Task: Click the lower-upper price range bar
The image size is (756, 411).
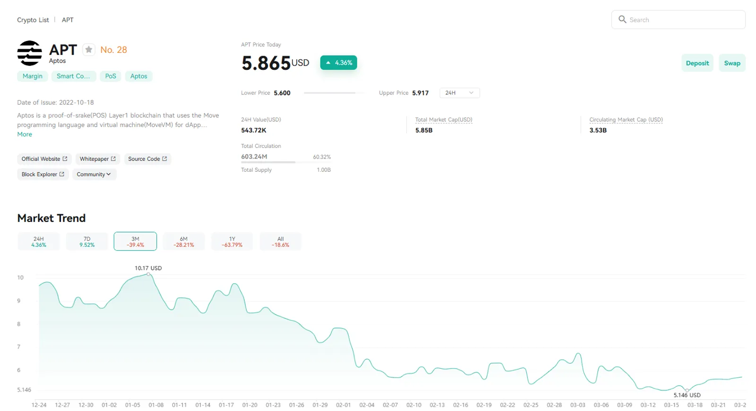Action: pyautogui.click(x=334, y=93)
